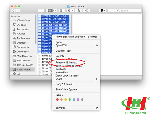Image resolution: width=152 pixels, height=116 pixels.
Task: Open TMO Articles folder in sidebar
Action: click(22, 60)
